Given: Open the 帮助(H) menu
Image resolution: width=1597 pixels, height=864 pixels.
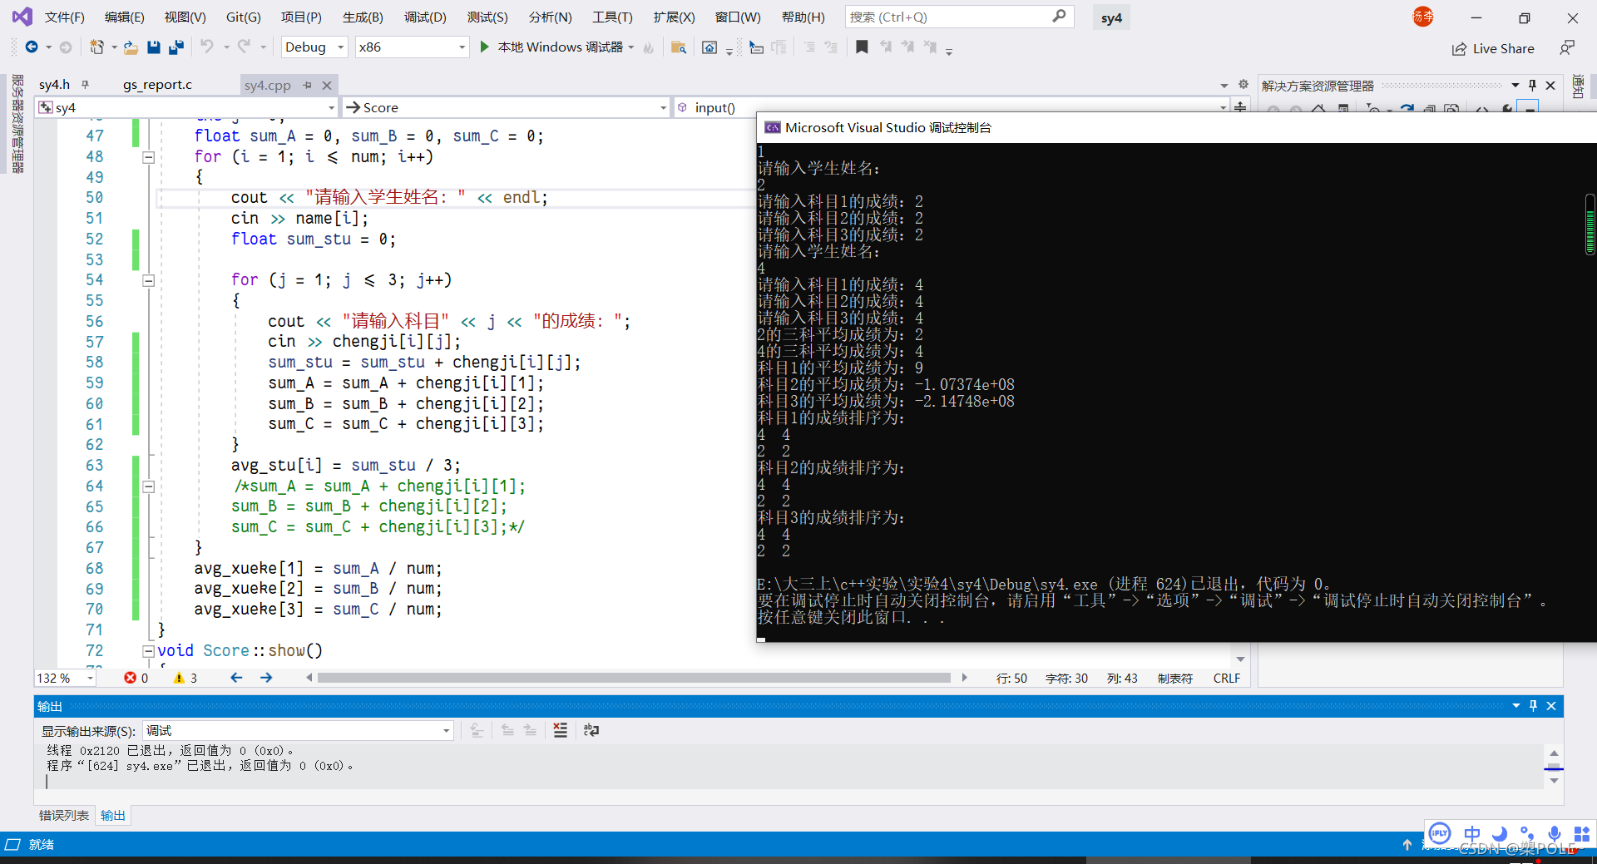Looking at the screenshot, I should [803, 17].
